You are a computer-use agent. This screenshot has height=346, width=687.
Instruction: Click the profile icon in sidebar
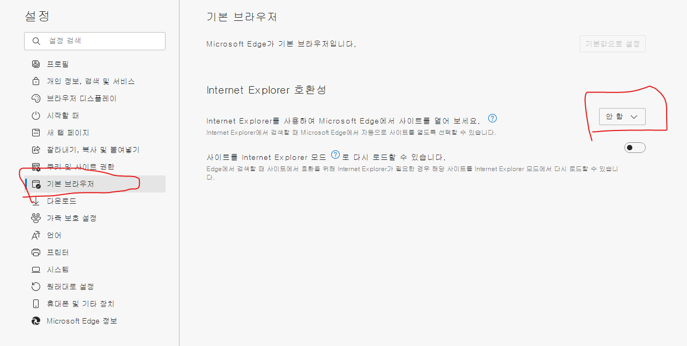36,64
